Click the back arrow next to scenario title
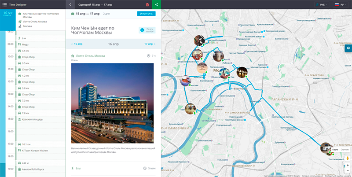The width and height of the screenshot is (352, 177). (x=70, y=4)
